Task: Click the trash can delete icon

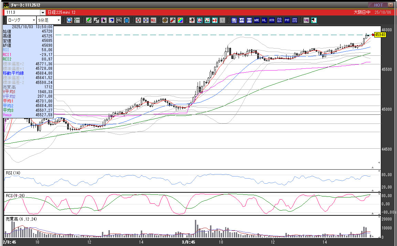Action: click(126, 20)
